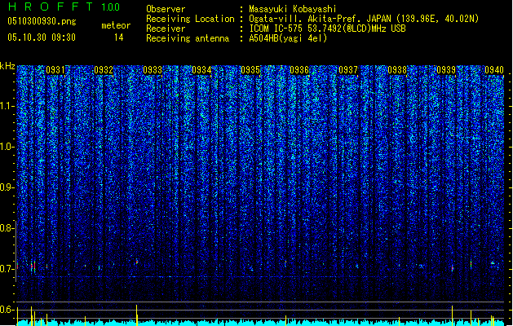Click the 0.6 kHz axis label
This screenshot has height=326, width=513.
tap(7, 310)
